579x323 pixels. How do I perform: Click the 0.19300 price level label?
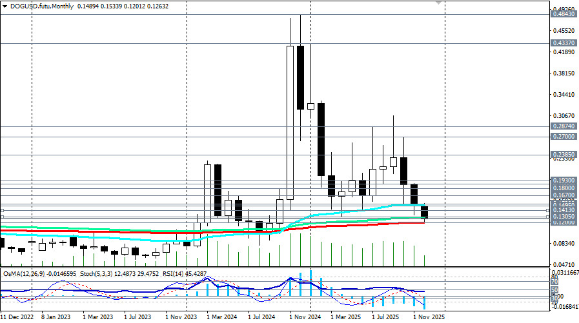[x=565, y=181]
